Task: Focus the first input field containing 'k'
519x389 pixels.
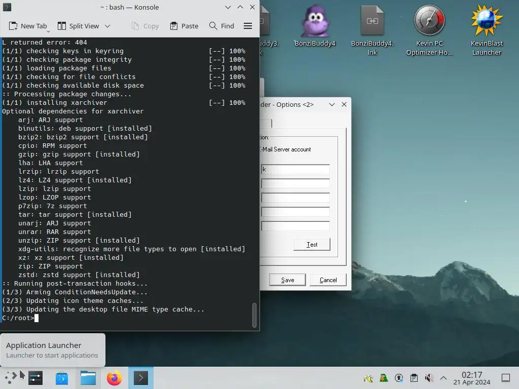Action: click(x=295, y=169)
